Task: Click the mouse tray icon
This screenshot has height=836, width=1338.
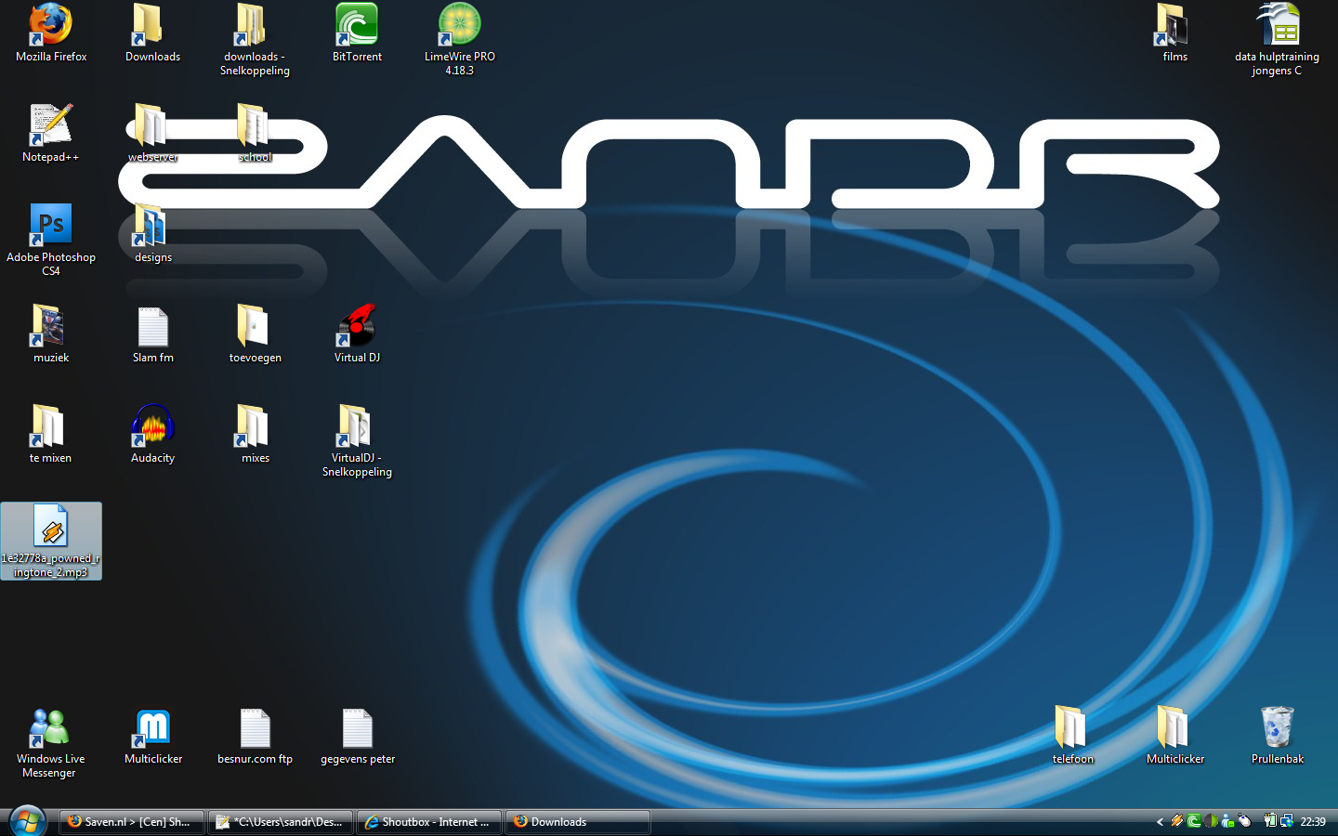Action: 1244,821
